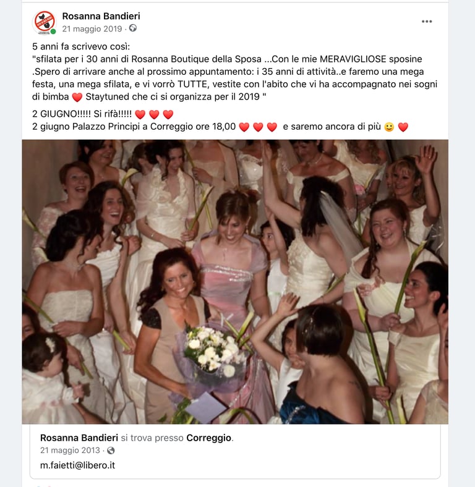Click the public globe icon beside 21 maggio 2019
475x487 pixels.
tap(133, 28)
